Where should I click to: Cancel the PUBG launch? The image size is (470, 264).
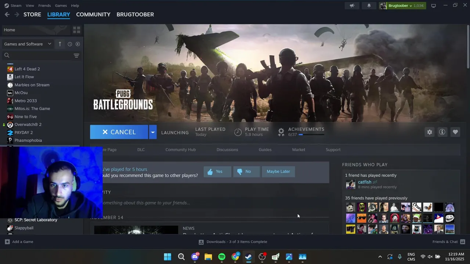(x=119, y=132)
